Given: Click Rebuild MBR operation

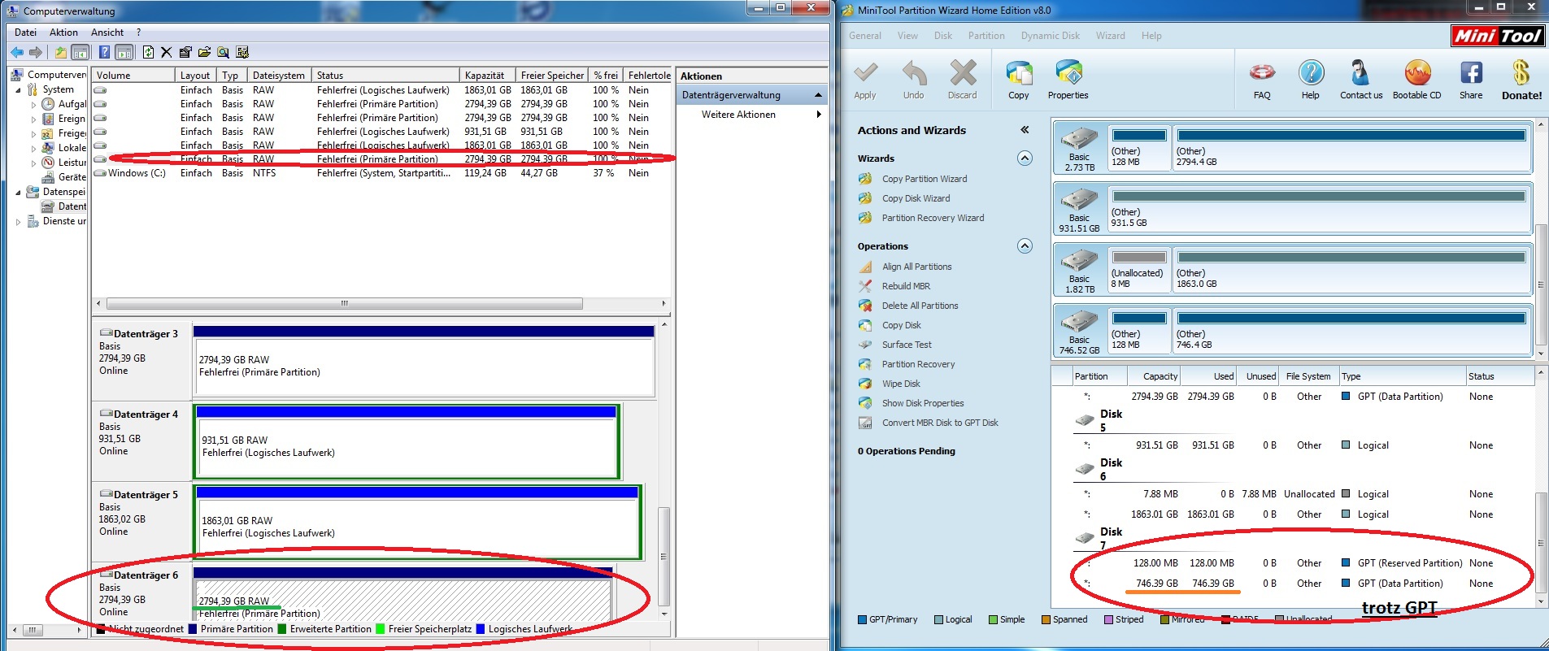Looking at the screenshot, I should (906, 286).
